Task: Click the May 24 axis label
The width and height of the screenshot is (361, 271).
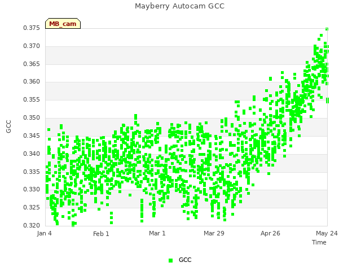Action: click(327, 233)
